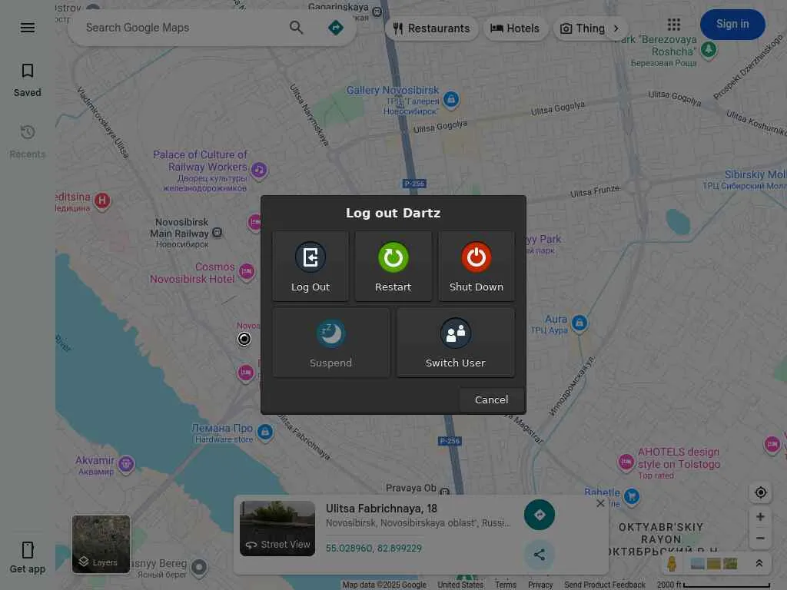Click Send Product Feedback link

click(x=604, y=585)
